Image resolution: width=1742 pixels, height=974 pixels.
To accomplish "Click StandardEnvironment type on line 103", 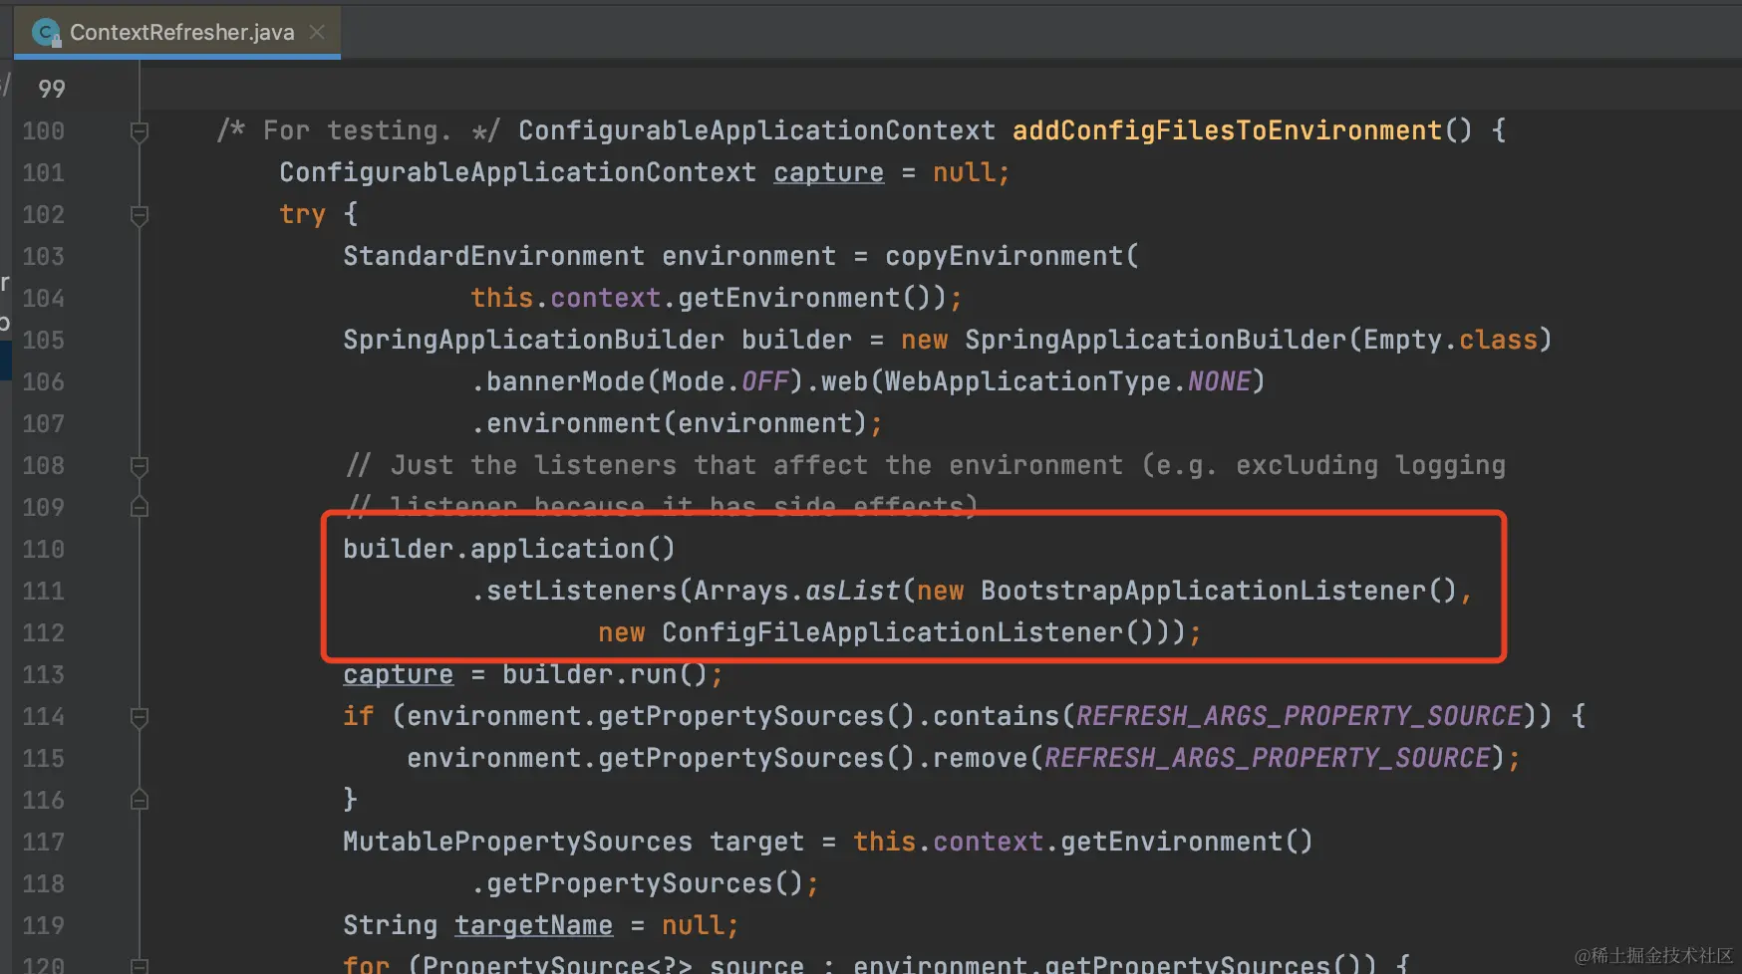I will click(494, 256).
